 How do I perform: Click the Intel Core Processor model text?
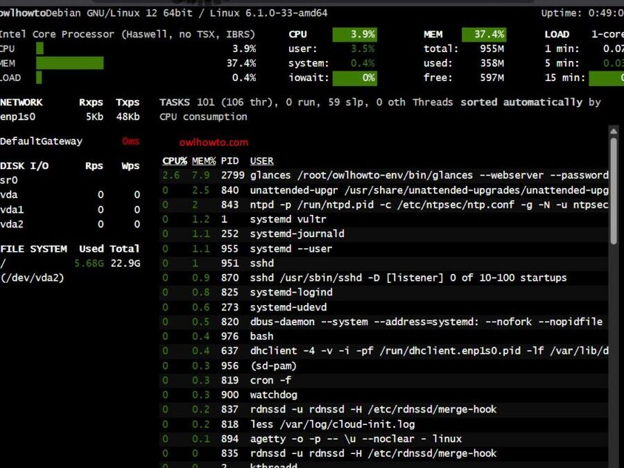coord(128,34)
